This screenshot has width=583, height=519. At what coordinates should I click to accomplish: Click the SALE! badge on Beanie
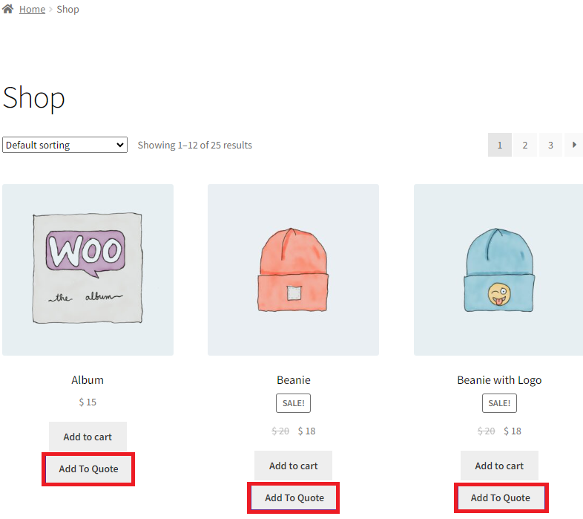tap(293, 403)
